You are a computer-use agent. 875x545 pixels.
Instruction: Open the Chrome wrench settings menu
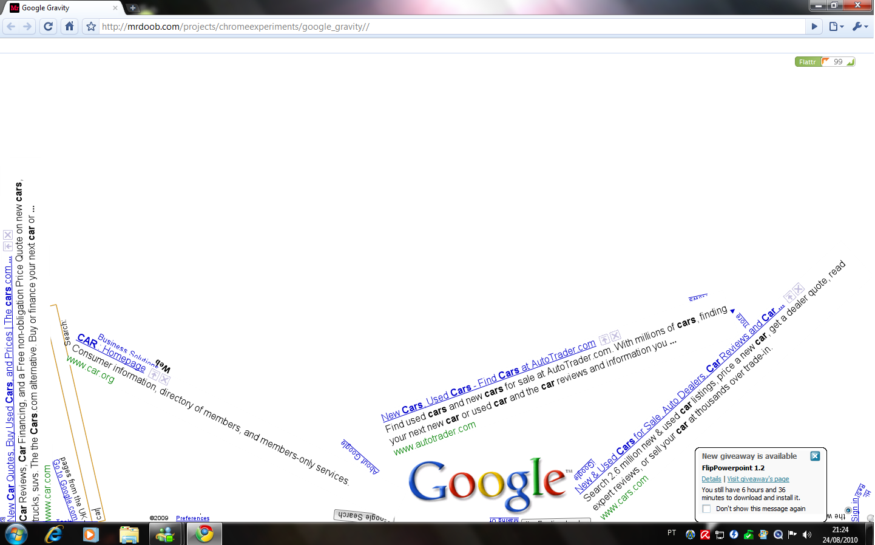(860, 26)
